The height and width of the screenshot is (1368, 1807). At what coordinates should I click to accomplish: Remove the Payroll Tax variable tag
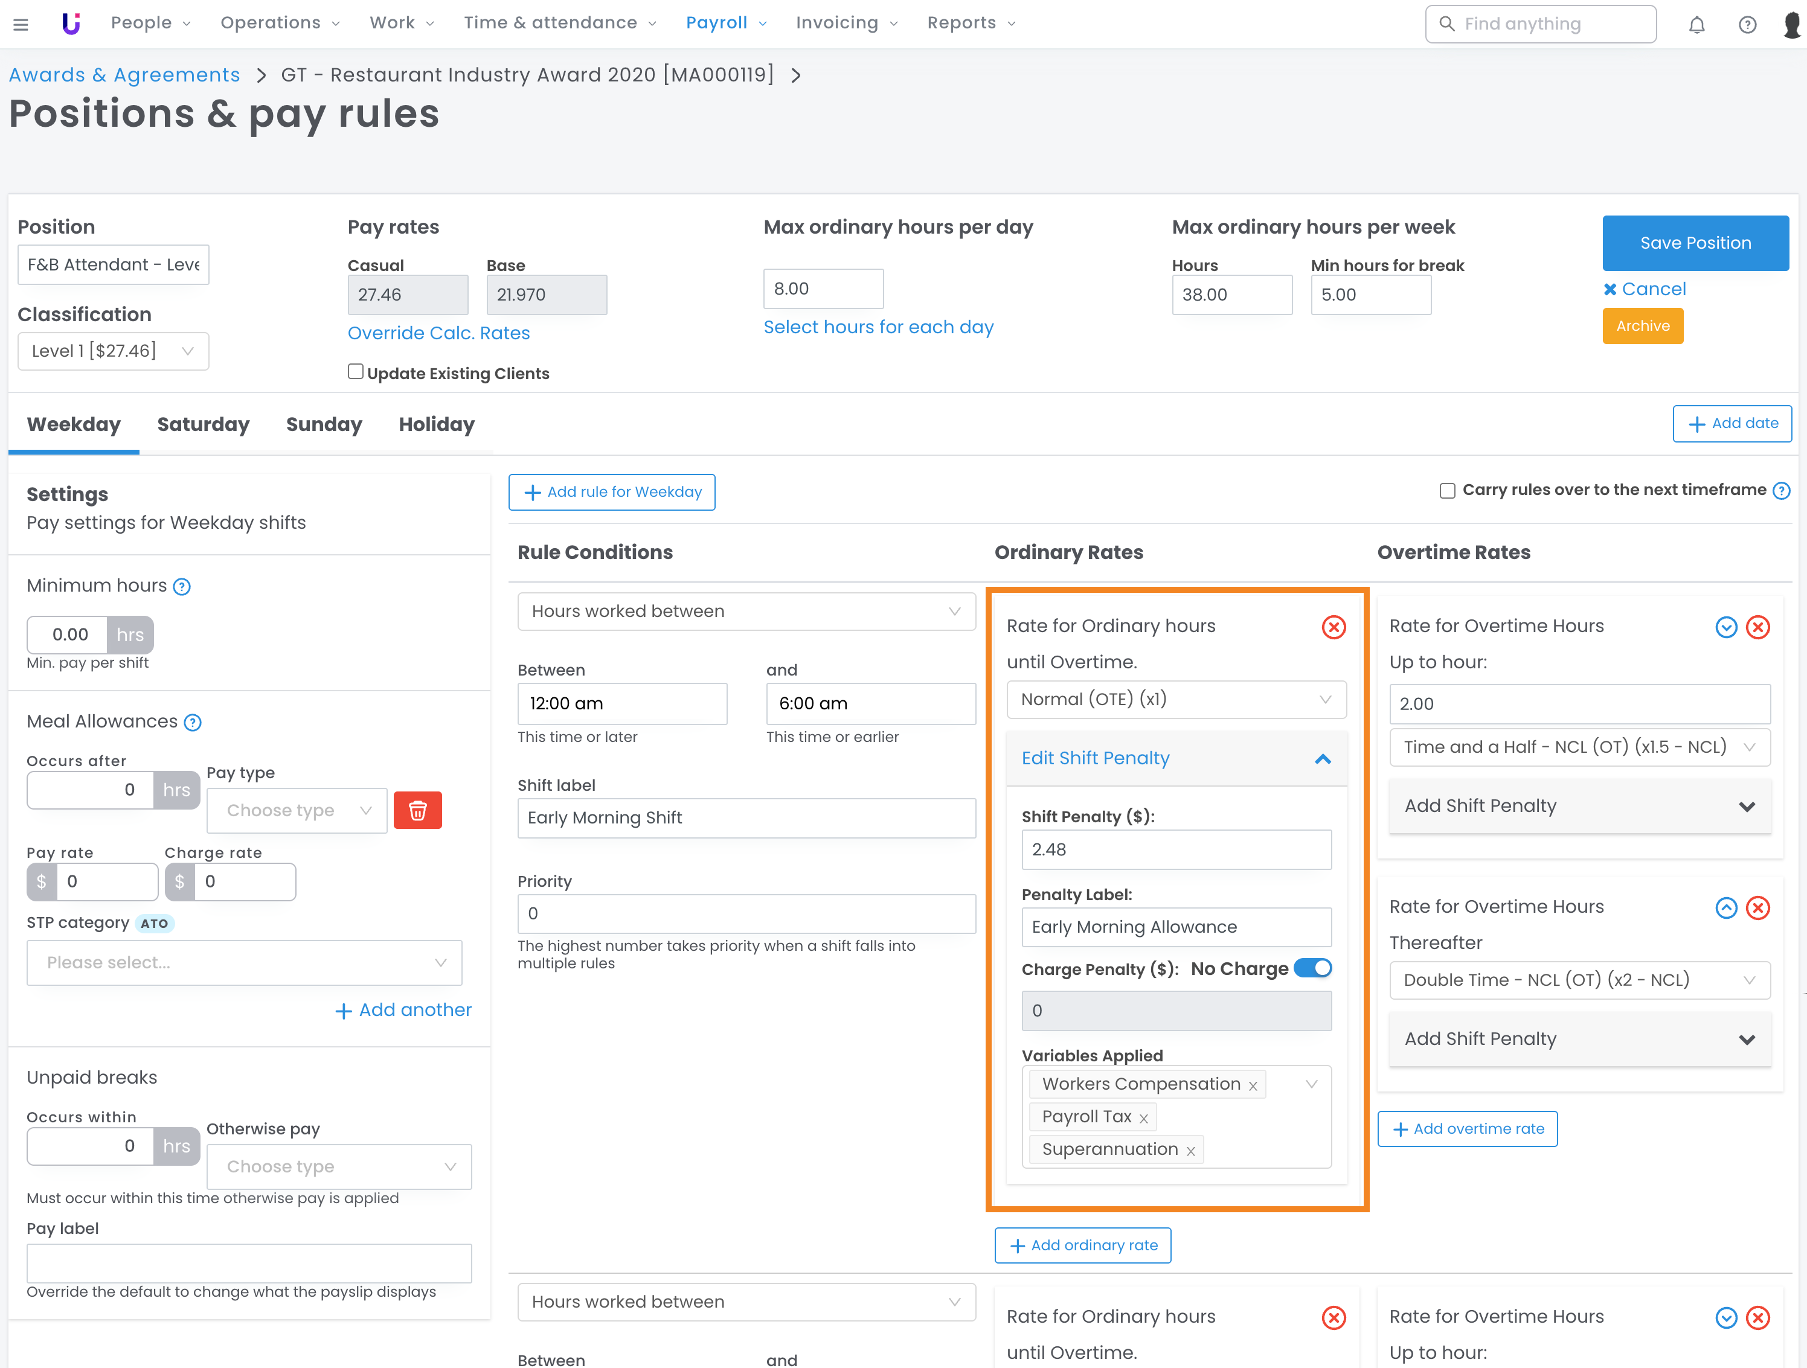tap(1144, 1118)
